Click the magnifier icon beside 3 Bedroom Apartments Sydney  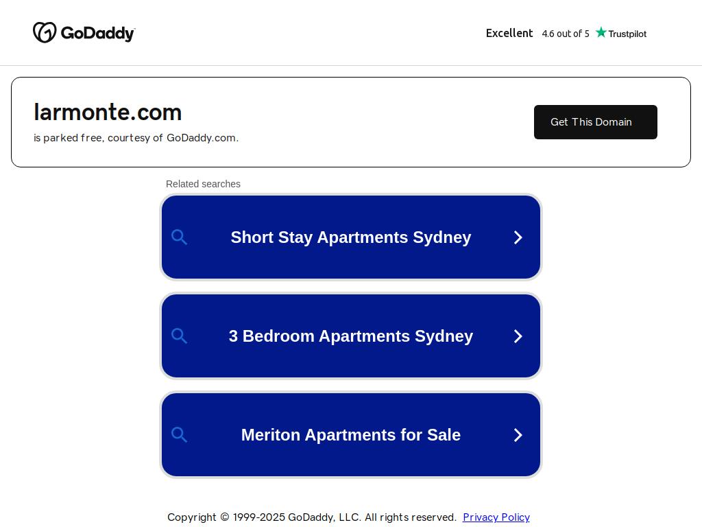[x=179, y=336]
